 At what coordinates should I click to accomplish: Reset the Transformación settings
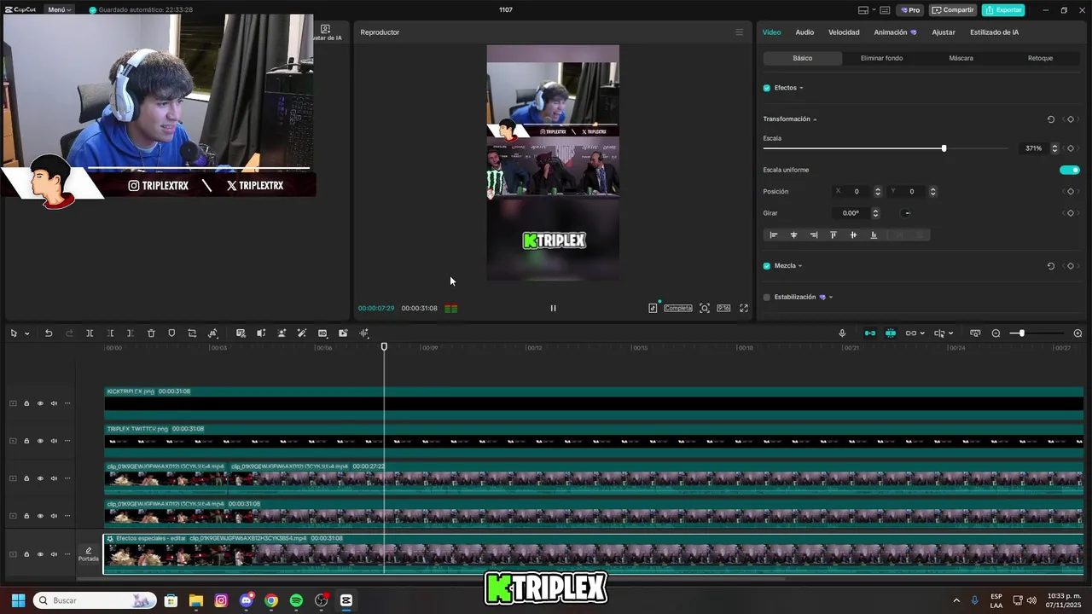[x=1051, y=119]
